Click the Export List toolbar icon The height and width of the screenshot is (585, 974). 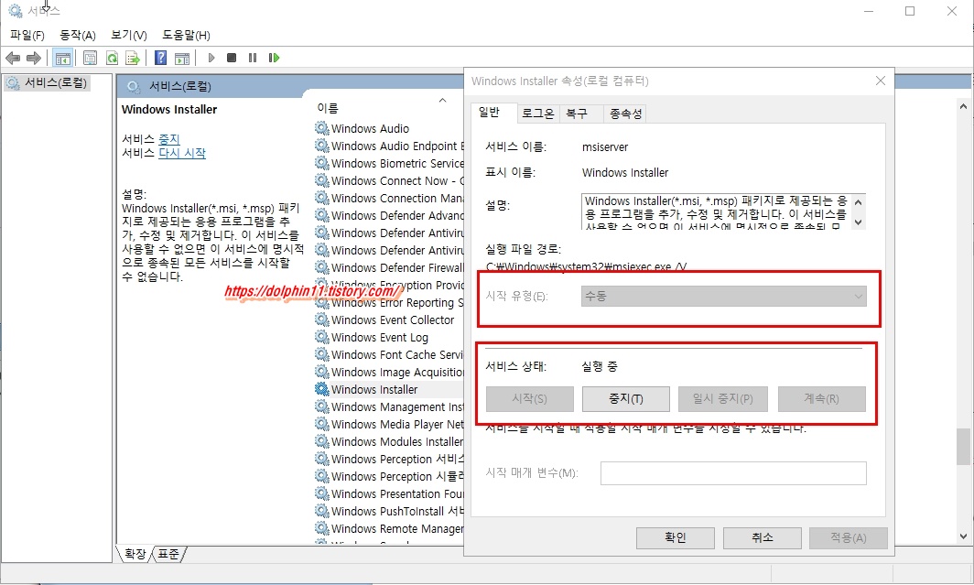(133, 58)
